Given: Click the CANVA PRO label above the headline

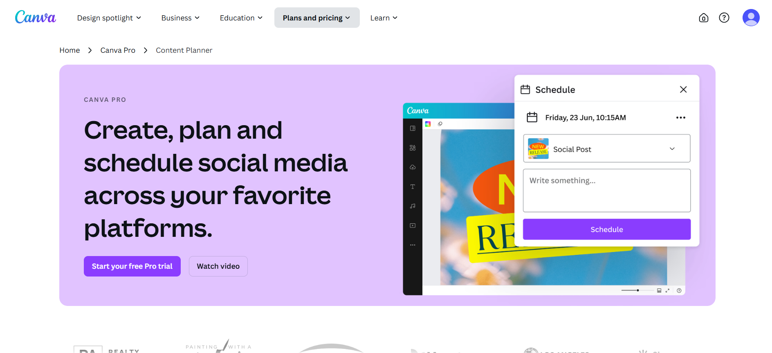Looking at the screenshot, I should (105, 100).
